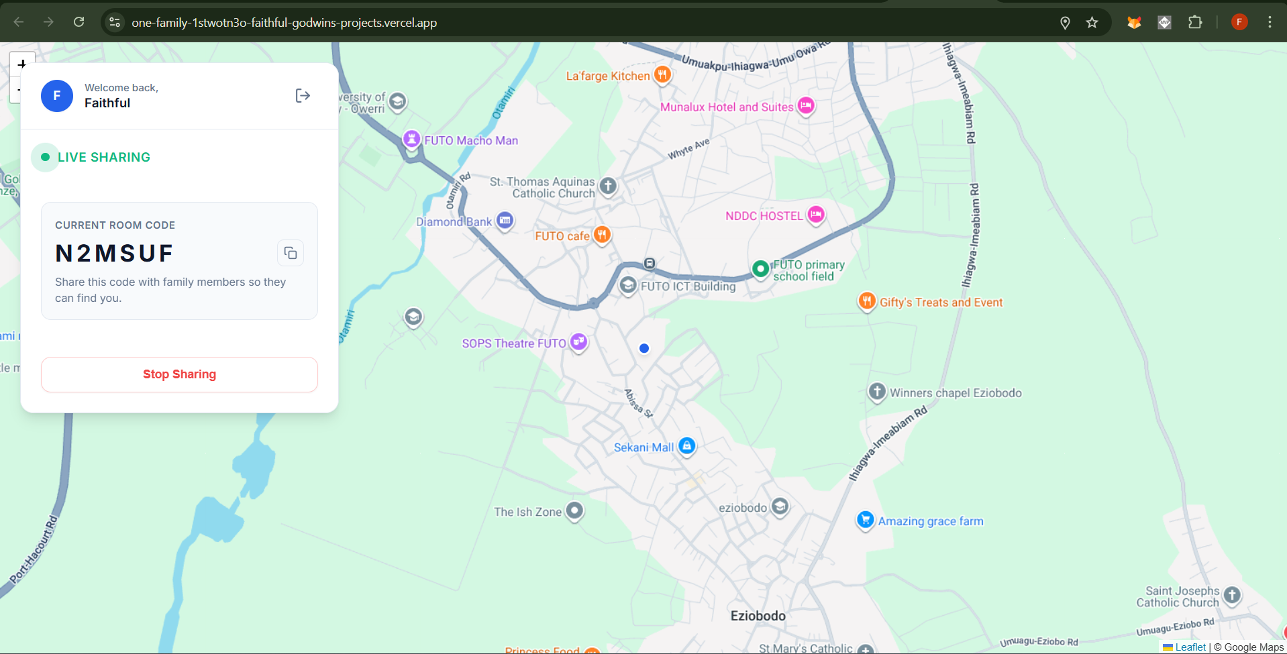Viewport: 1287px width, 654px height.
Task: Select the FUTO cafe restaurant marker
Action: tap(602, 235)
